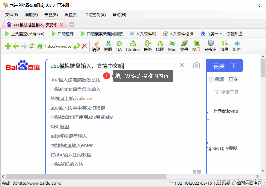
Task: Open a new tab with the plus circle
Action: (72, 24)
